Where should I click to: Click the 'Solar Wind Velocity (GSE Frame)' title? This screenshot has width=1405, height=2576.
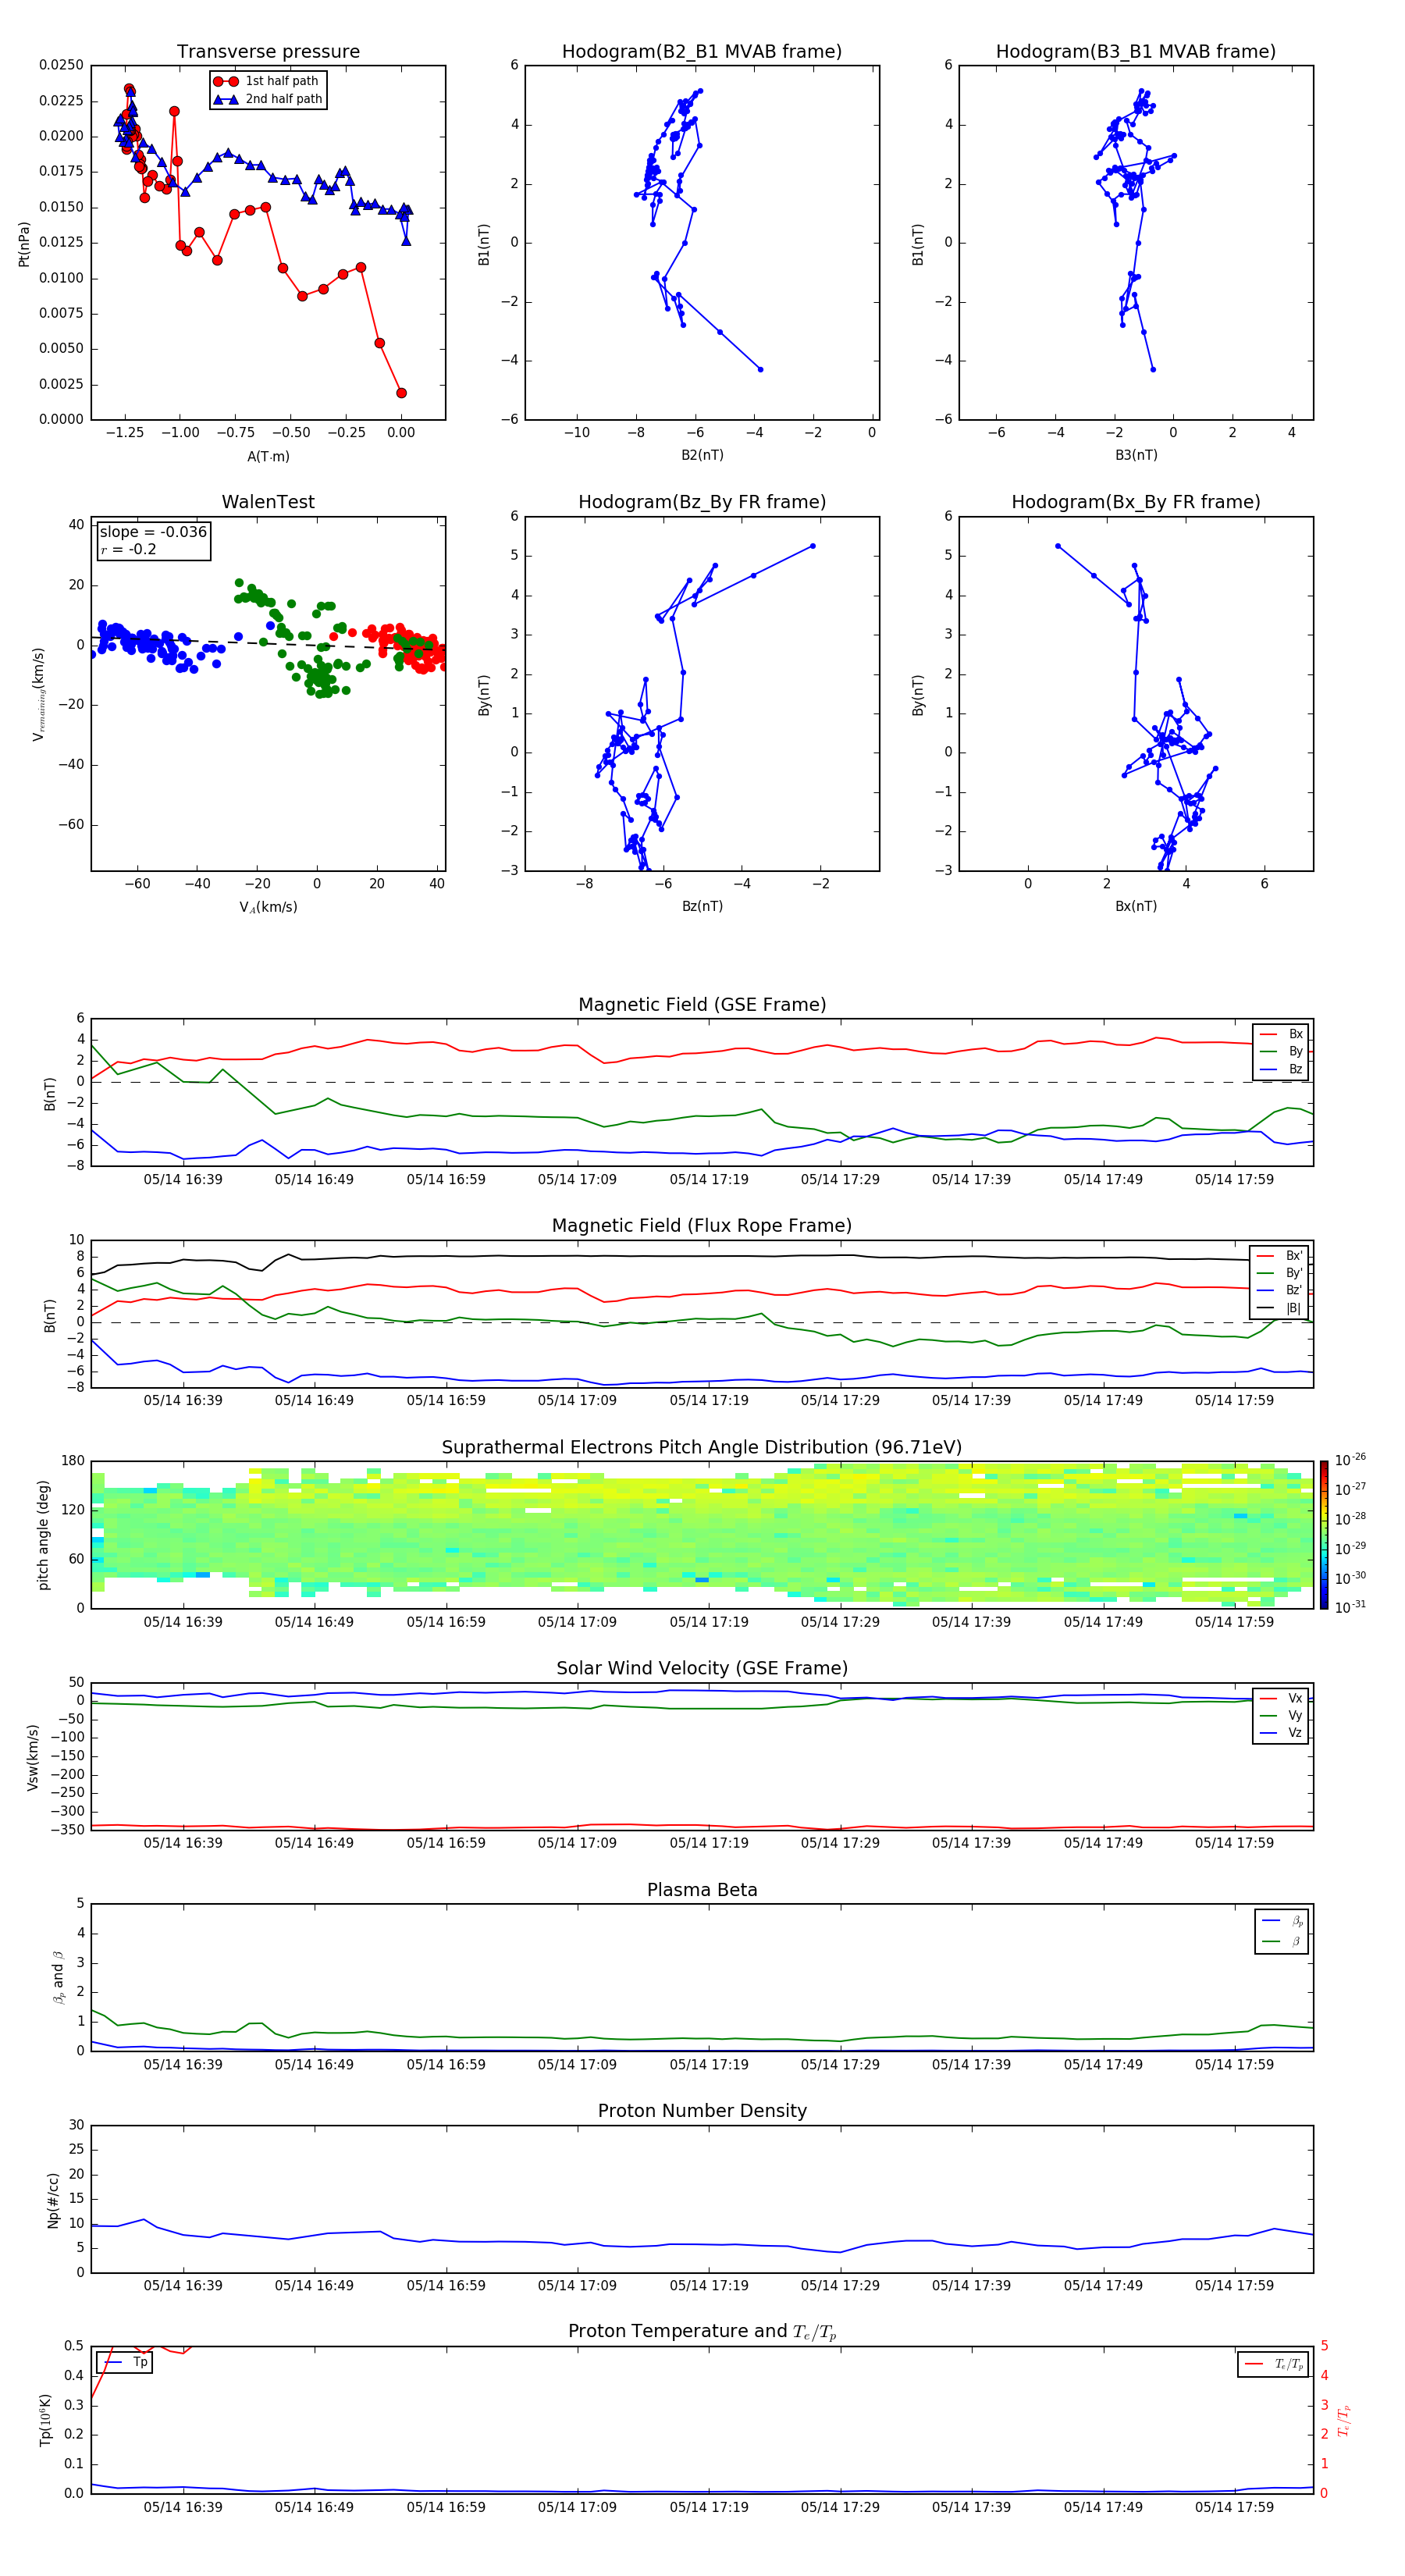(x=702, y=1668)
